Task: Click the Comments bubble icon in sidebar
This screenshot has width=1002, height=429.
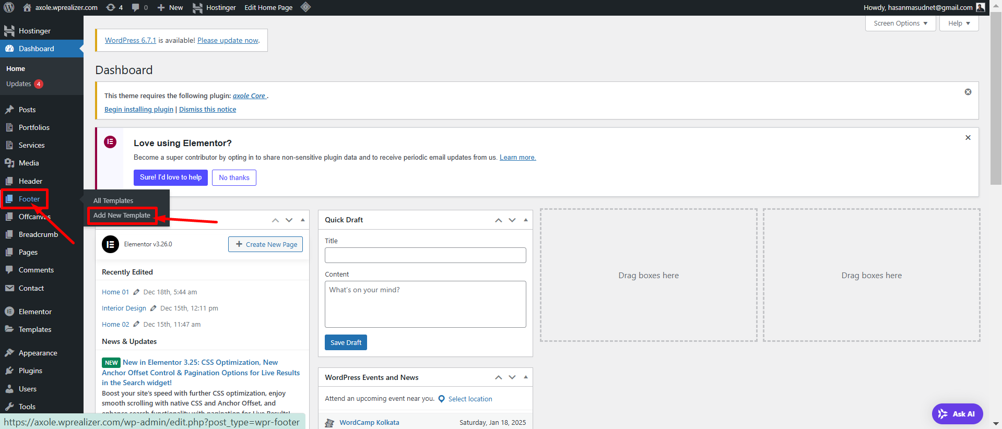Action: pos(9,270)
